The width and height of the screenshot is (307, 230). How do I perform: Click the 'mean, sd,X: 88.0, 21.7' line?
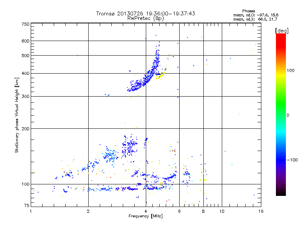point(255,19)
